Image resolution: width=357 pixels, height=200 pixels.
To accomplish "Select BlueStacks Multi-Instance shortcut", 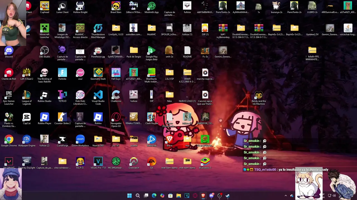I will pyautogui.click(x=152, y=76).
